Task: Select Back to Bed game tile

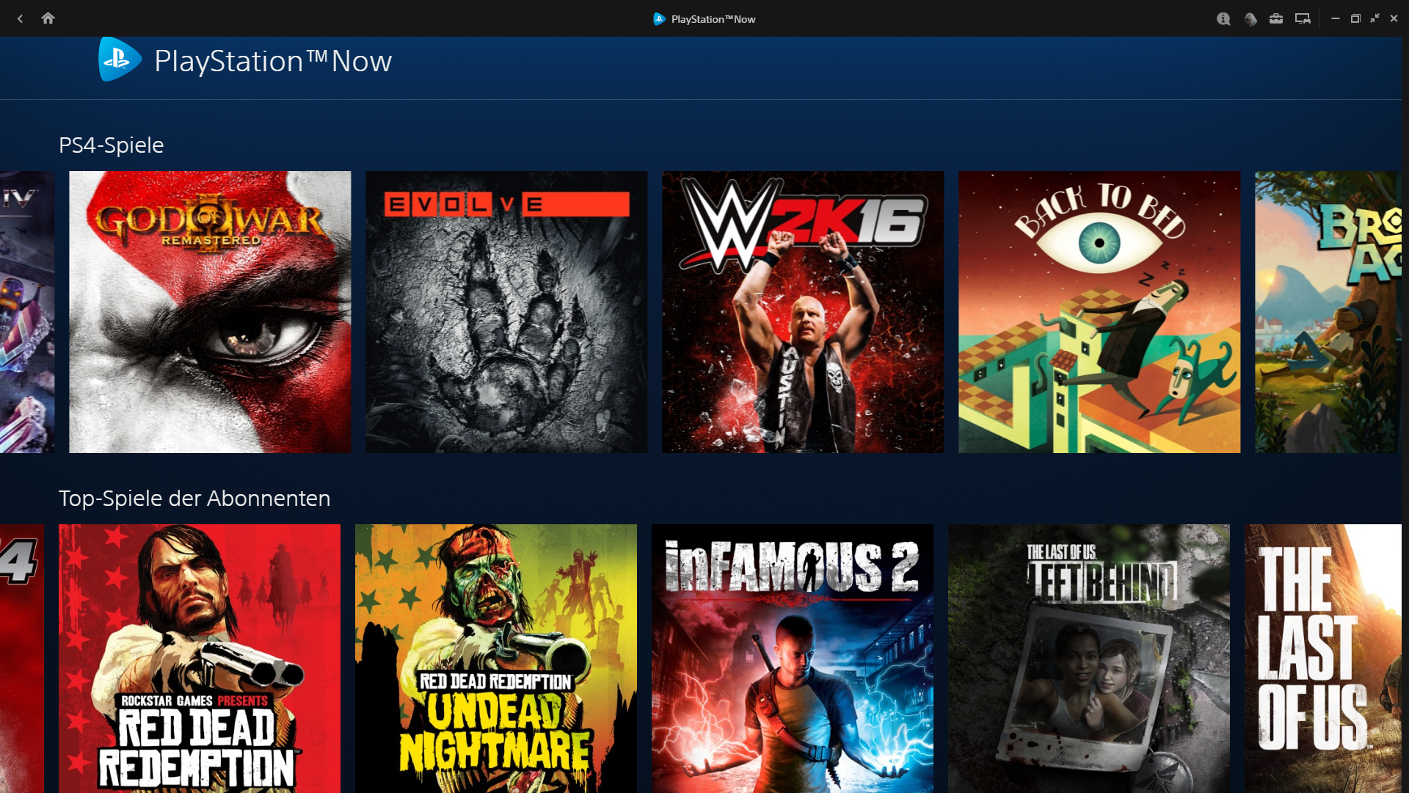Action: click(1099, 312)
